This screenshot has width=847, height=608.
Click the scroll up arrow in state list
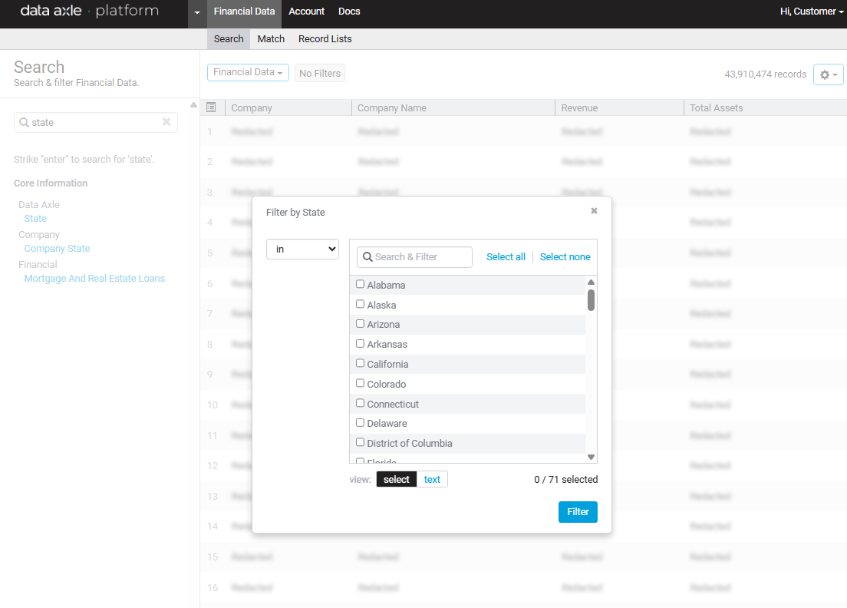pos(591,283)
